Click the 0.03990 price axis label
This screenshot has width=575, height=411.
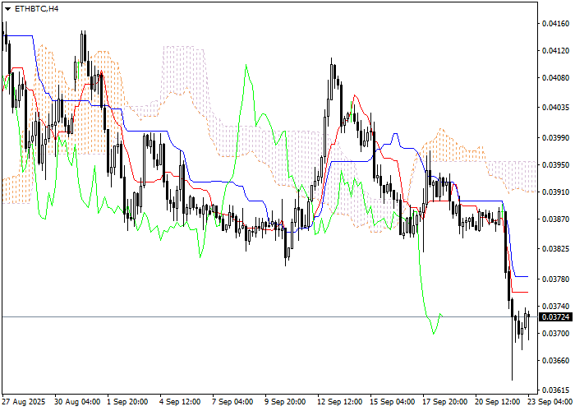pyautogui.click(x=555, y=136)
